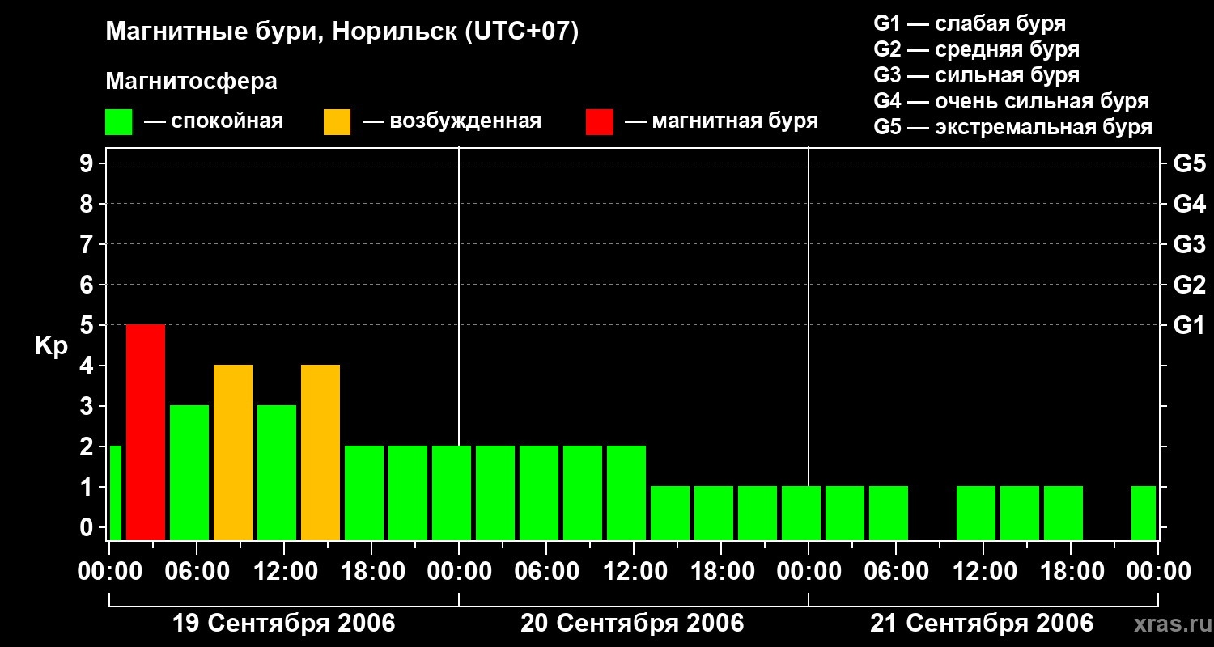The image size is (1214, 647).
Task: Click the '18:00' time label above 20 Сентября
Action: coord(721,572)
